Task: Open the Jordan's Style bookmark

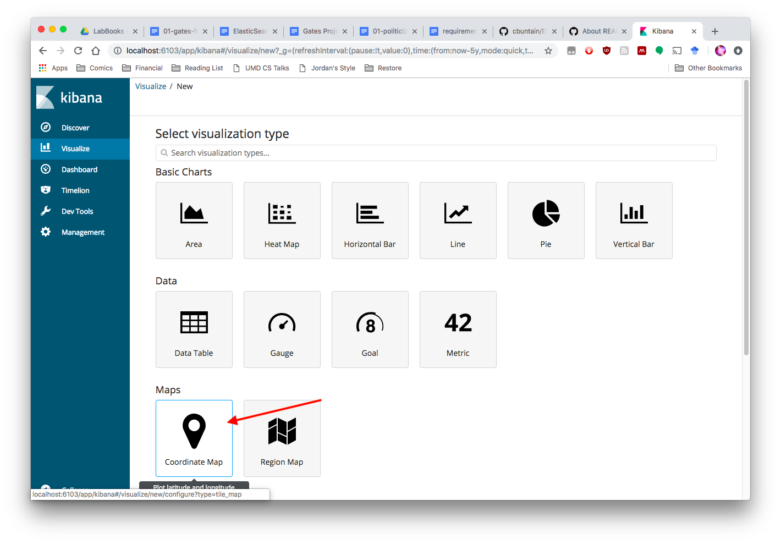Action: pos(327,68)
